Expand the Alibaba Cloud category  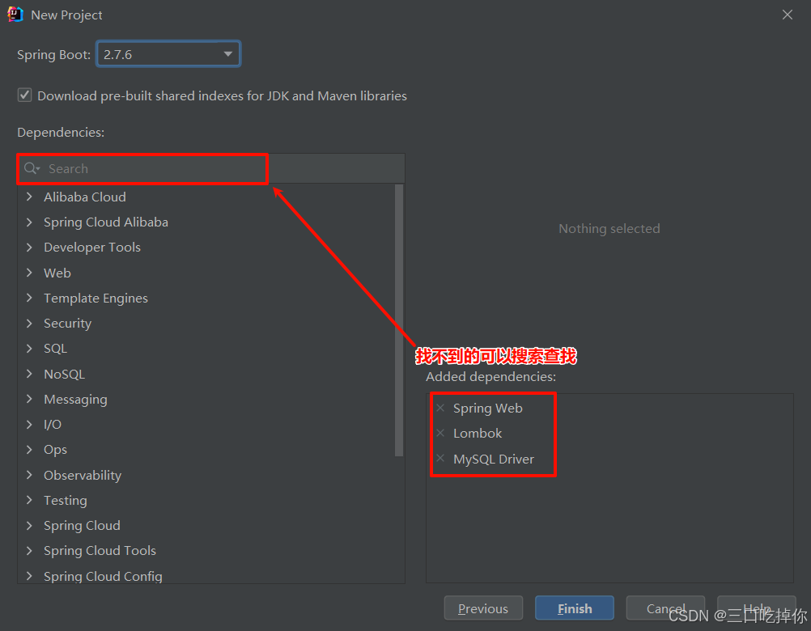pos(29,197)
